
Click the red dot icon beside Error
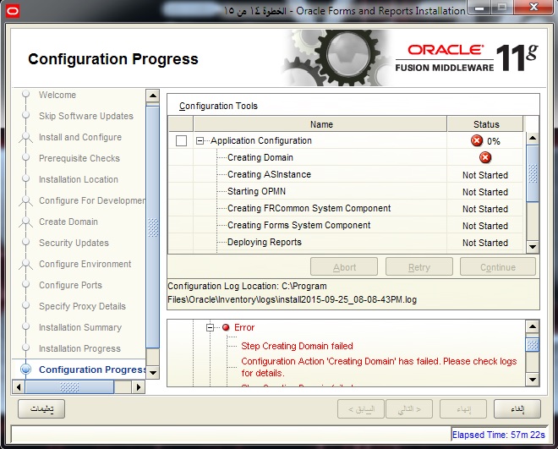tap(226, 328)
